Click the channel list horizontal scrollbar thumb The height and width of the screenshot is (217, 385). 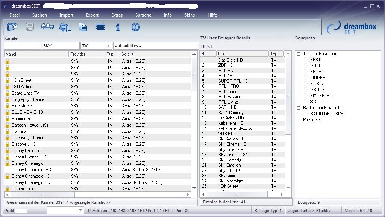(x=43, y=194)
